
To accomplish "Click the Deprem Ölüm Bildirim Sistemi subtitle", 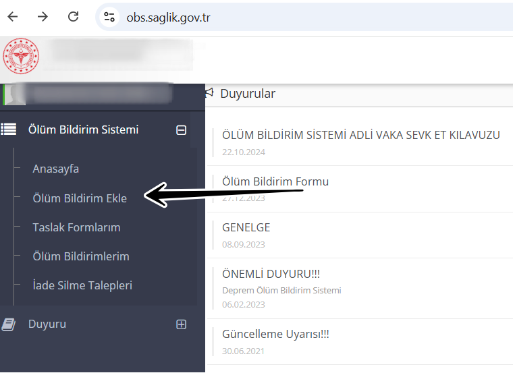I will [x=281, y=291].
